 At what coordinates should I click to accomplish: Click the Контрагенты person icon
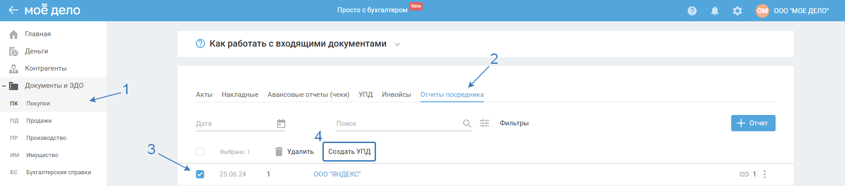tap(14, 69)
